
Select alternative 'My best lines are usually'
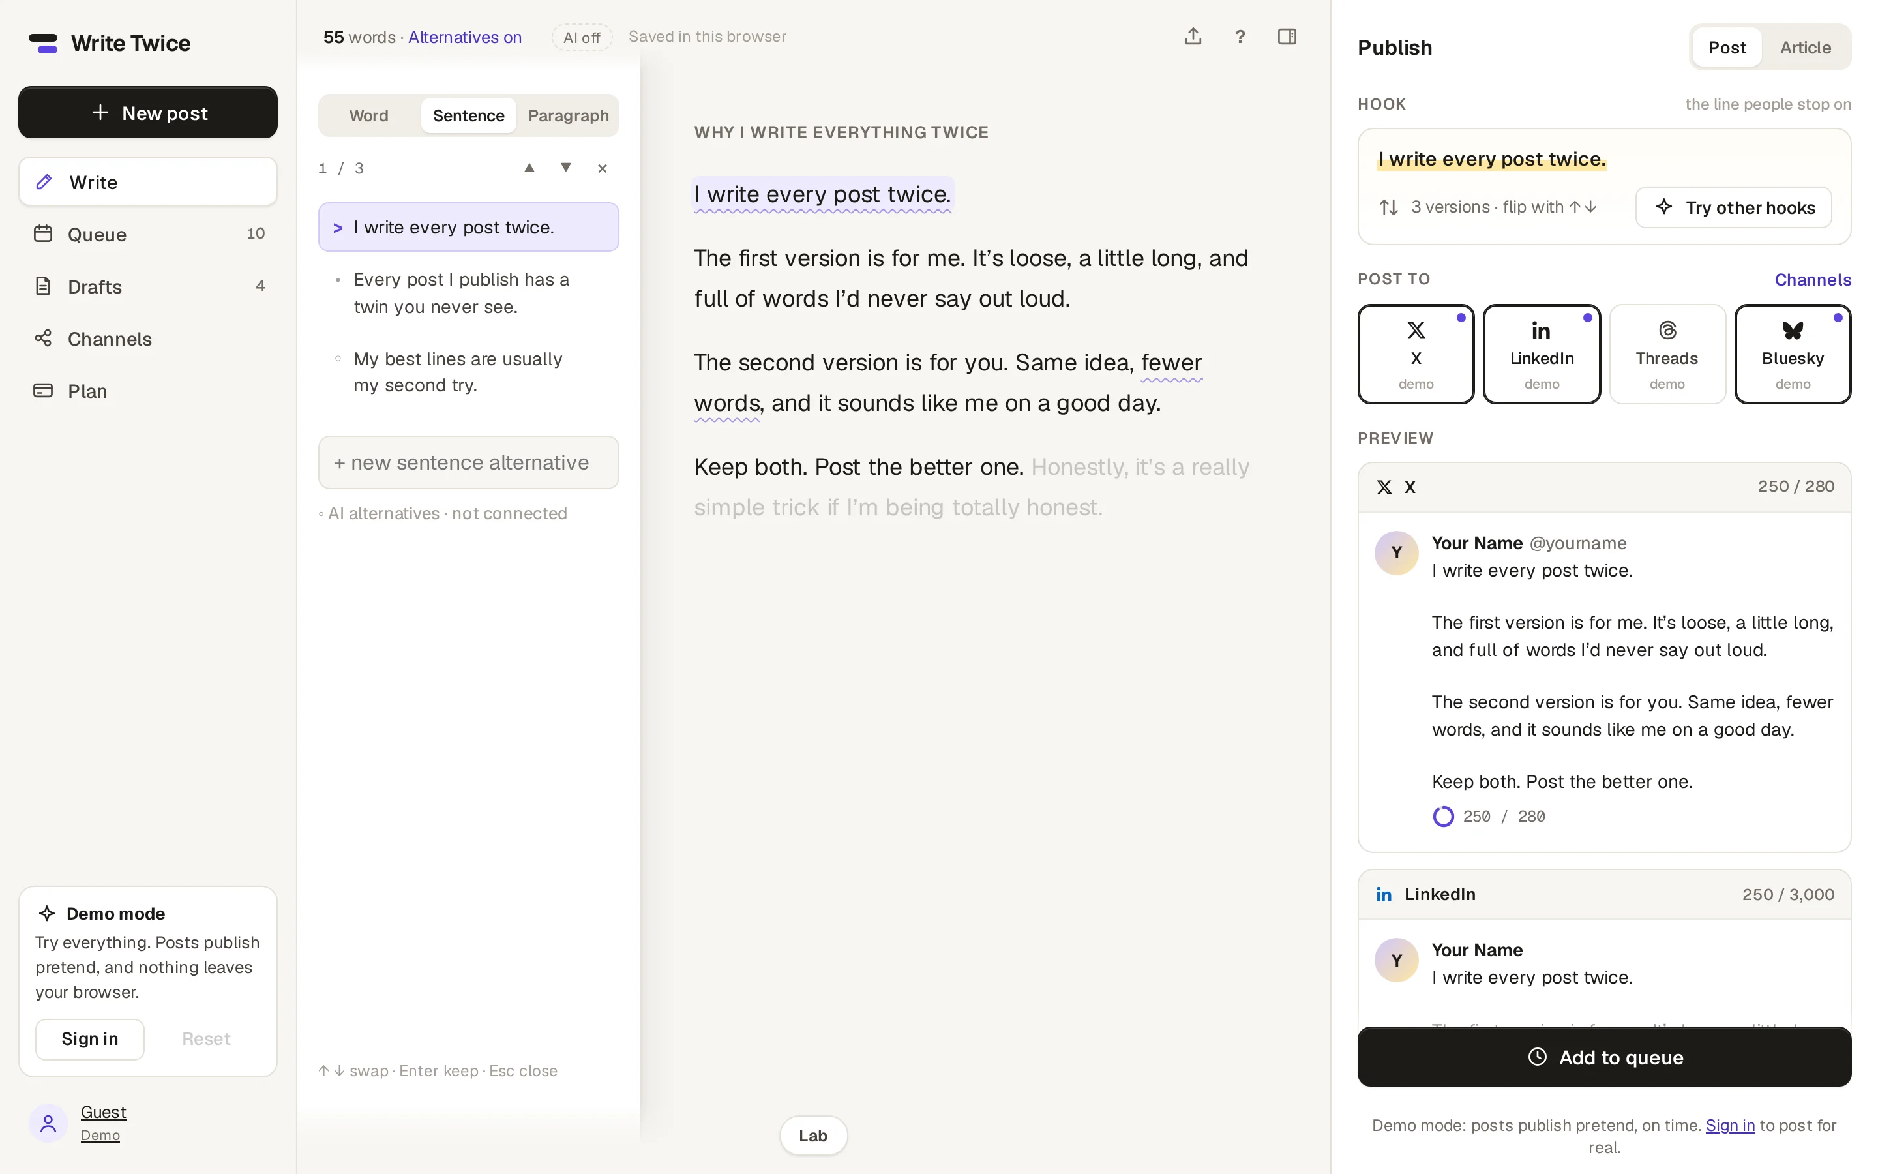tap(468, 372)
